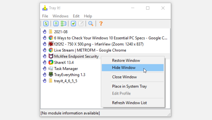Select the Task Manager row text
This screenshot has width=212, height=120.
66,69
